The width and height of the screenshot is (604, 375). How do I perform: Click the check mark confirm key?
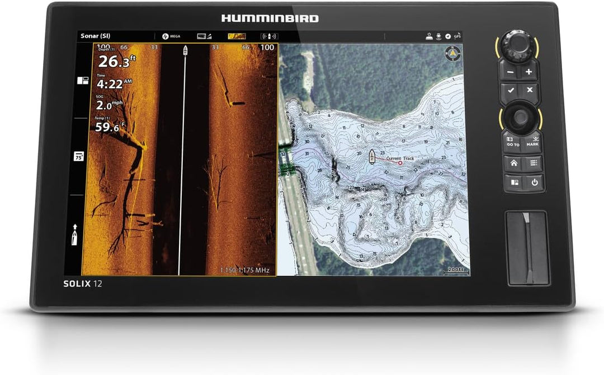click(511, 90)
